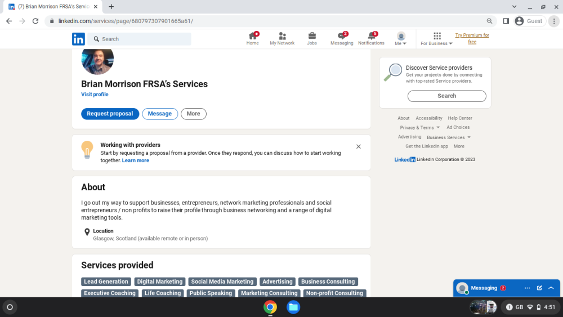Open the Jobs briefcase icon
The width and height of the screenshot is (563, 317).
point(312,38)
